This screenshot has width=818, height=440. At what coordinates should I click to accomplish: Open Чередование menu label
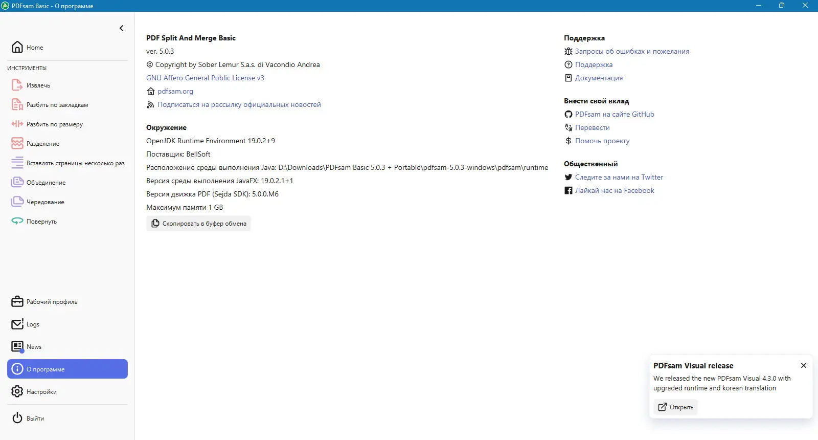pyautogui.click(x=46, y=202)
